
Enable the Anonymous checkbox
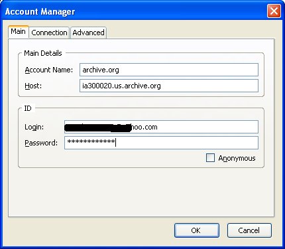point(210,158)
